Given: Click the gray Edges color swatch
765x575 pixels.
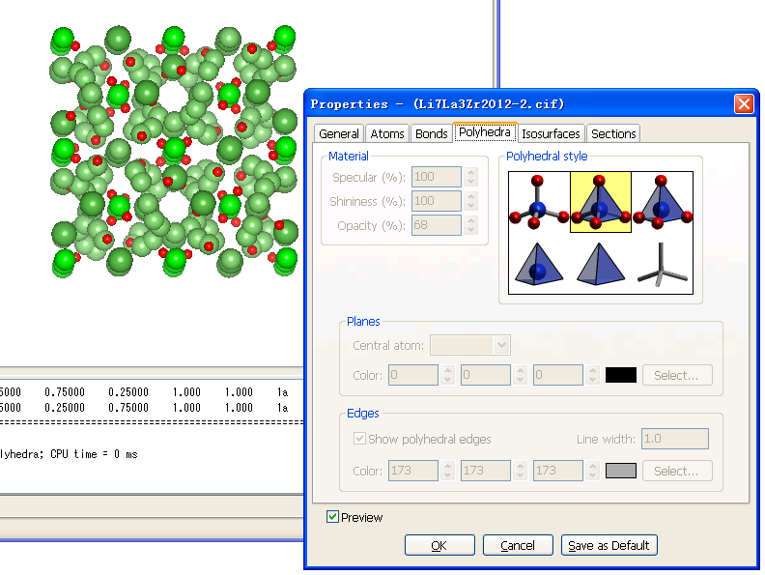Looking at the screenshot, I should pos(620,471).
